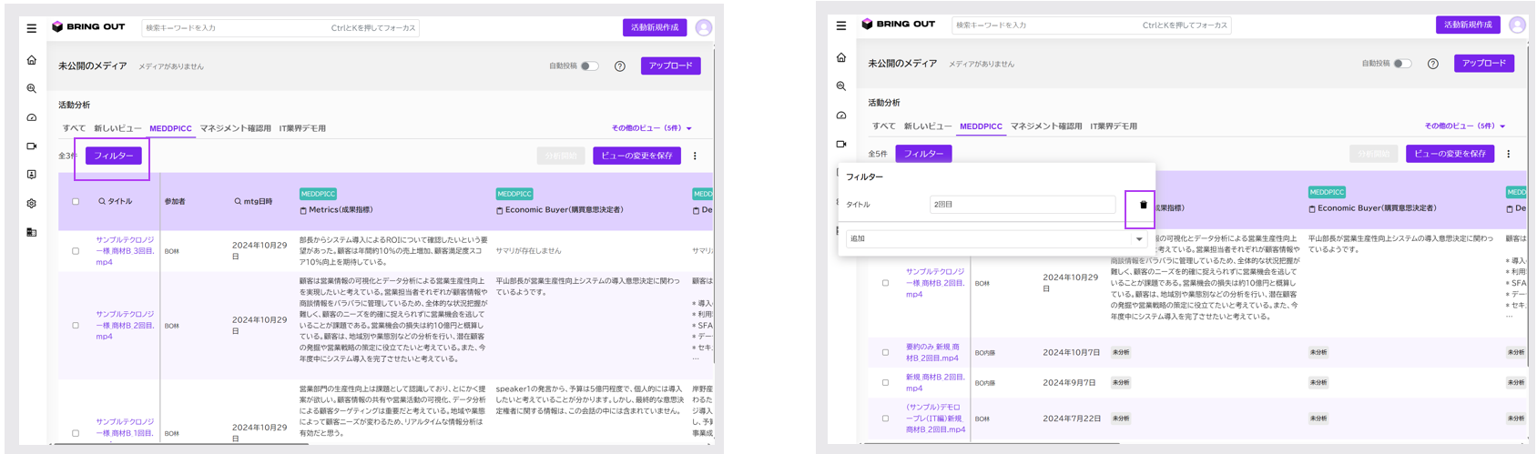This screenshot has width=1537, height=454.
Task: Open settings via the sidebar gear icon
Action: (32, 204)
